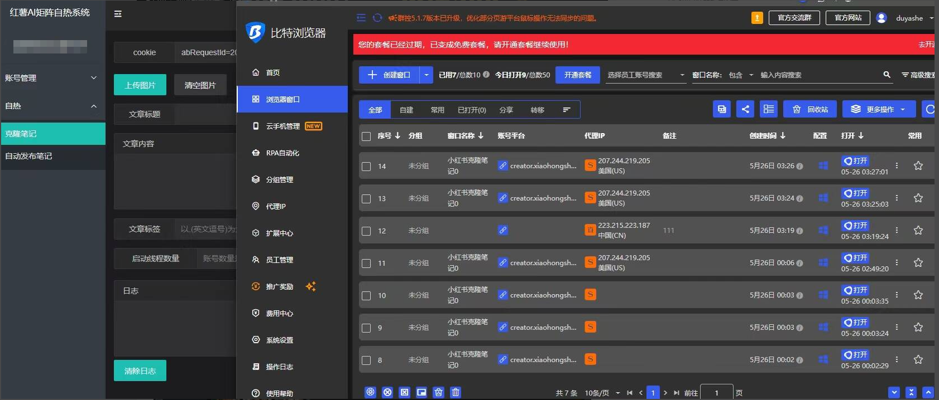Go to next page with the right arrow
This screenshot has width=939, height=400.
[665, 393]
